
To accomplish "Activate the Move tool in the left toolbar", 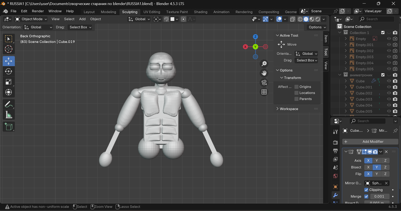I will click(x=8, y=61).
